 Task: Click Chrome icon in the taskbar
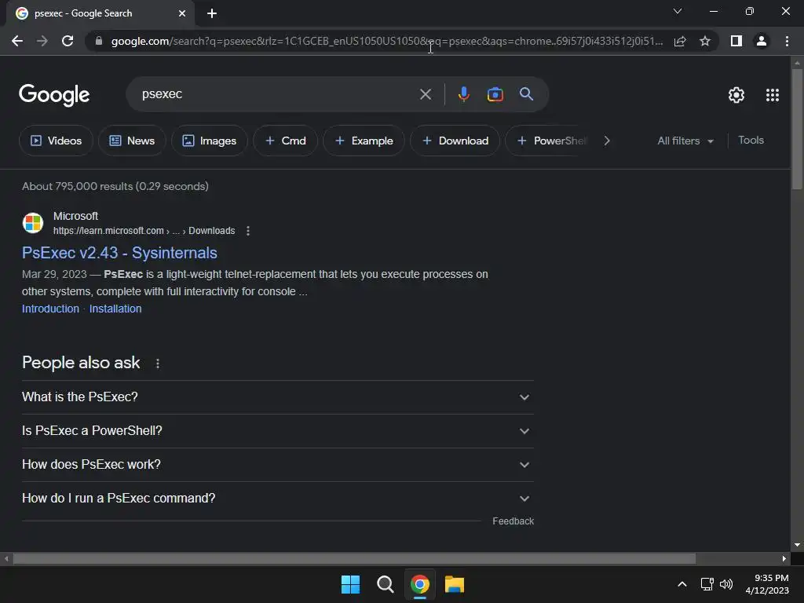(x=420, y=584)
